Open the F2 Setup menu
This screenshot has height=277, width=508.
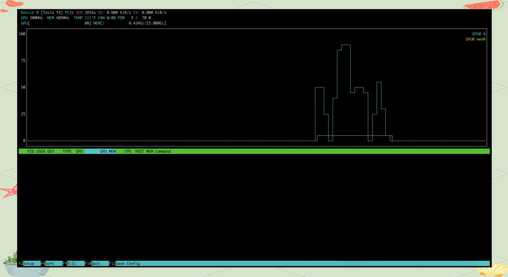[26, 263]
